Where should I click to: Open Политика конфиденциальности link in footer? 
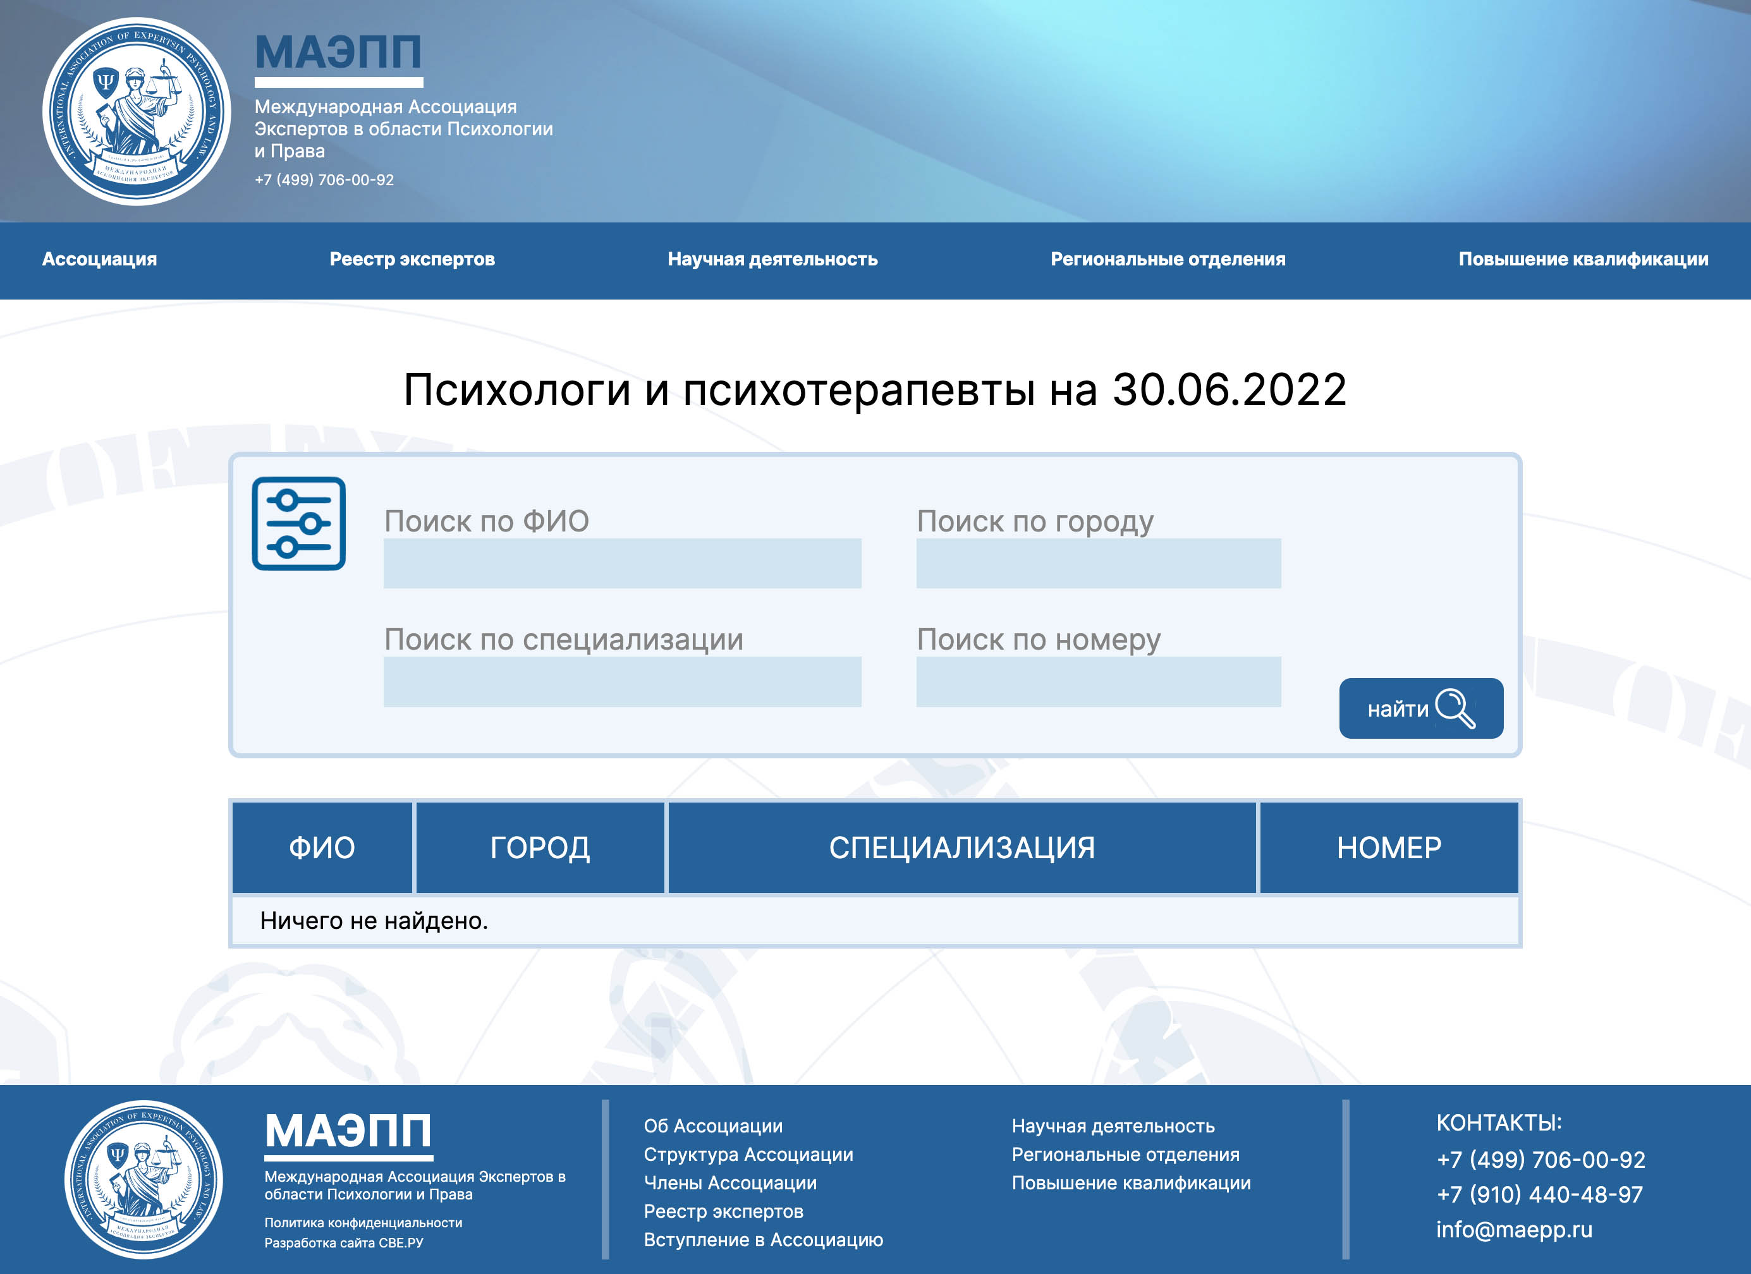[x=363, y=1223]
